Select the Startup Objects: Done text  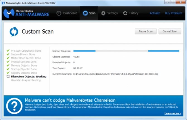24,69
